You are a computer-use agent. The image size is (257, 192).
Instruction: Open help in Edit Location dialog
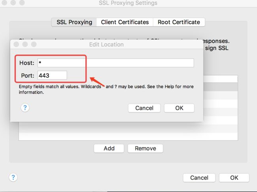25,108
